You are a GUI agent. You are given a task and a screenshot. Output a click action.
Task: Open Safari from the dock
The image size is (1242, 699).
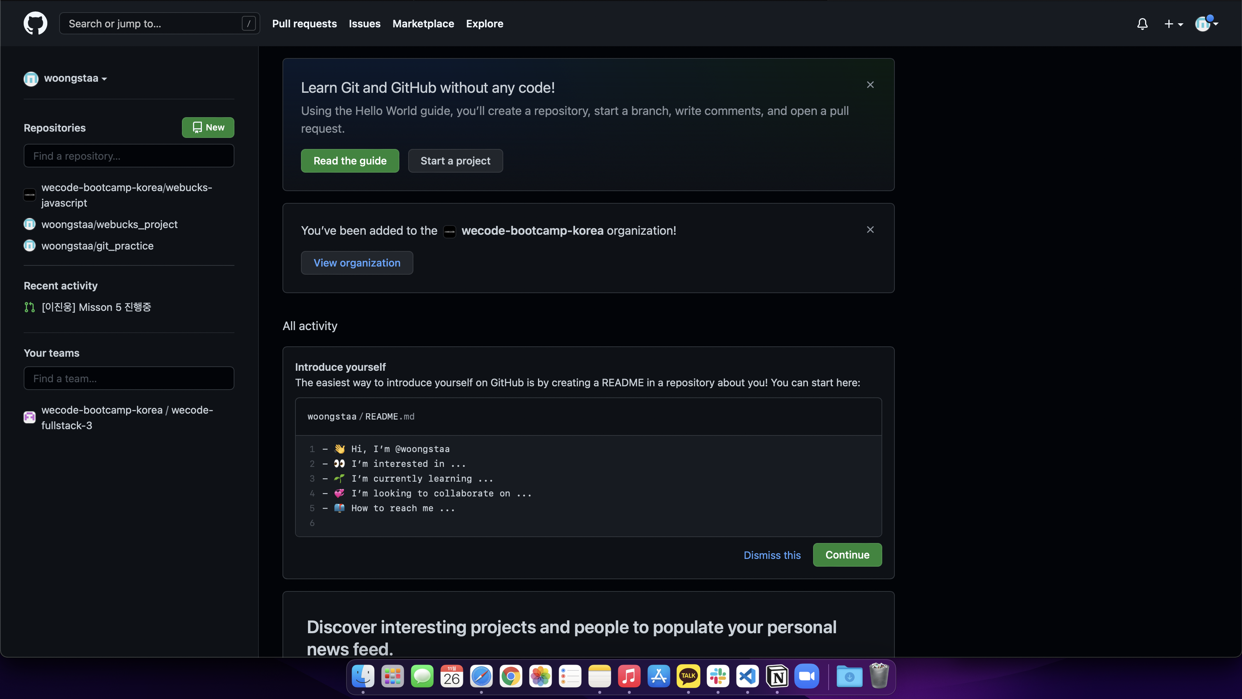[x=481, y=676]
